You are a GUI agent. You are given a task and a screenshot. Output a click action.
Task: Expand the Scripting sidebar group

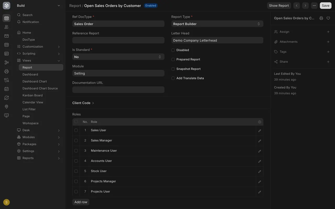39,54
